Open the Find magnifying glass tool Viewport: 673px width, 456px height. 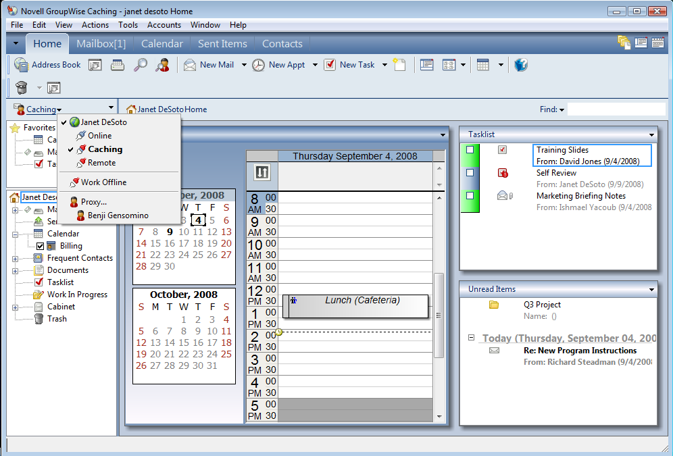(x=140, y=65)
